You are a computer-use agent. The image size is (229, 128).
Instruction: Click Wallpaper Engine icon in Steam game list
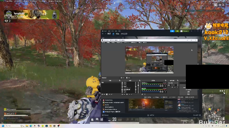coord(104,112)
